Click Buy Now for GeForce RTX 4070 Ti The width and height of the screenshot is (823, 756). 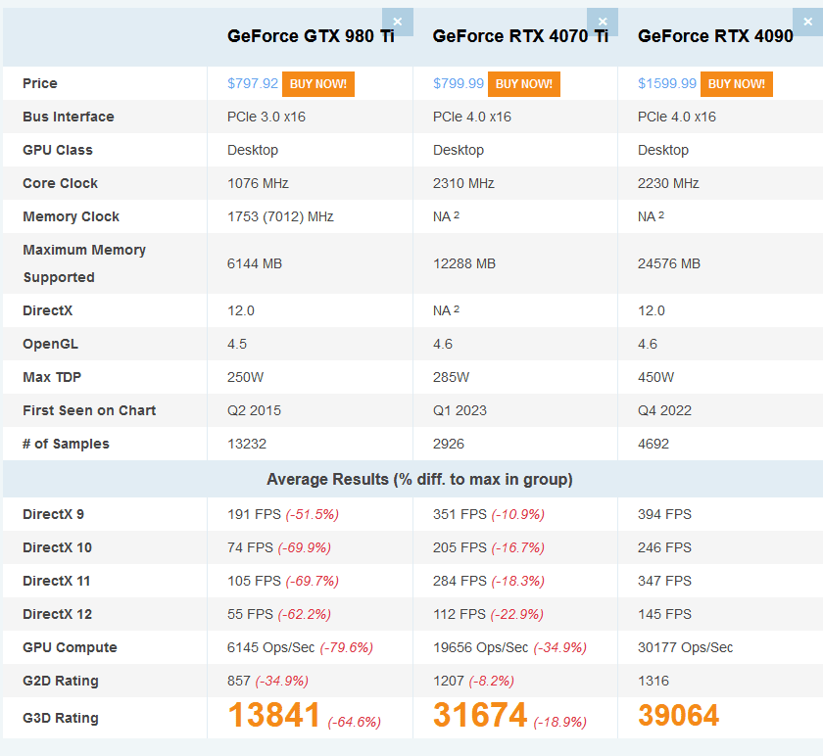(x=524, y=84)
